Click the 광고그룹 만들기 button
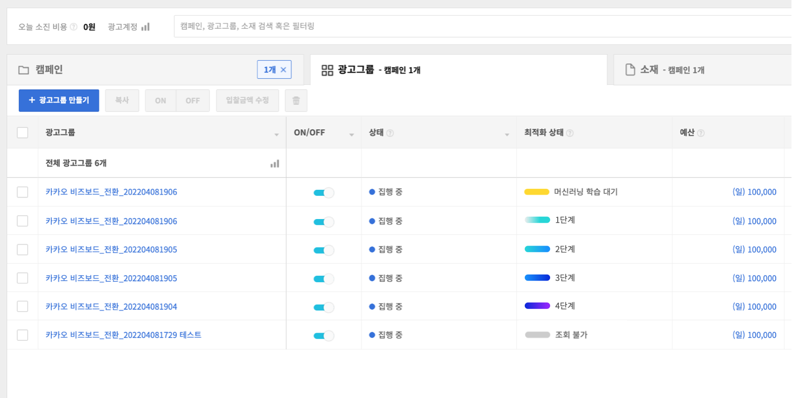The height and width of the screenshot is (398, 805). point(59,101)
